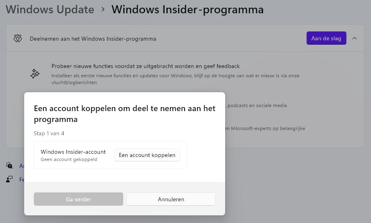371x223 pixels.
Task: Click the sparkle new features icon
Action: tap(35, 74)
